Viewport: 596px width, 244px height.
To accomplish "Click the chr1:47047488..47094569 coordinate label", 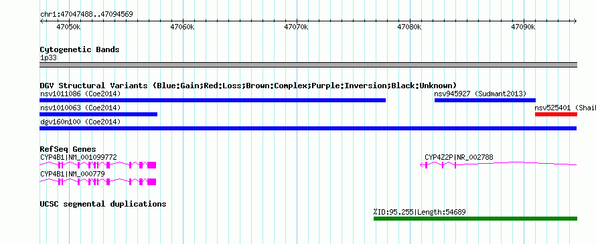I will click(x=86, y=15).
